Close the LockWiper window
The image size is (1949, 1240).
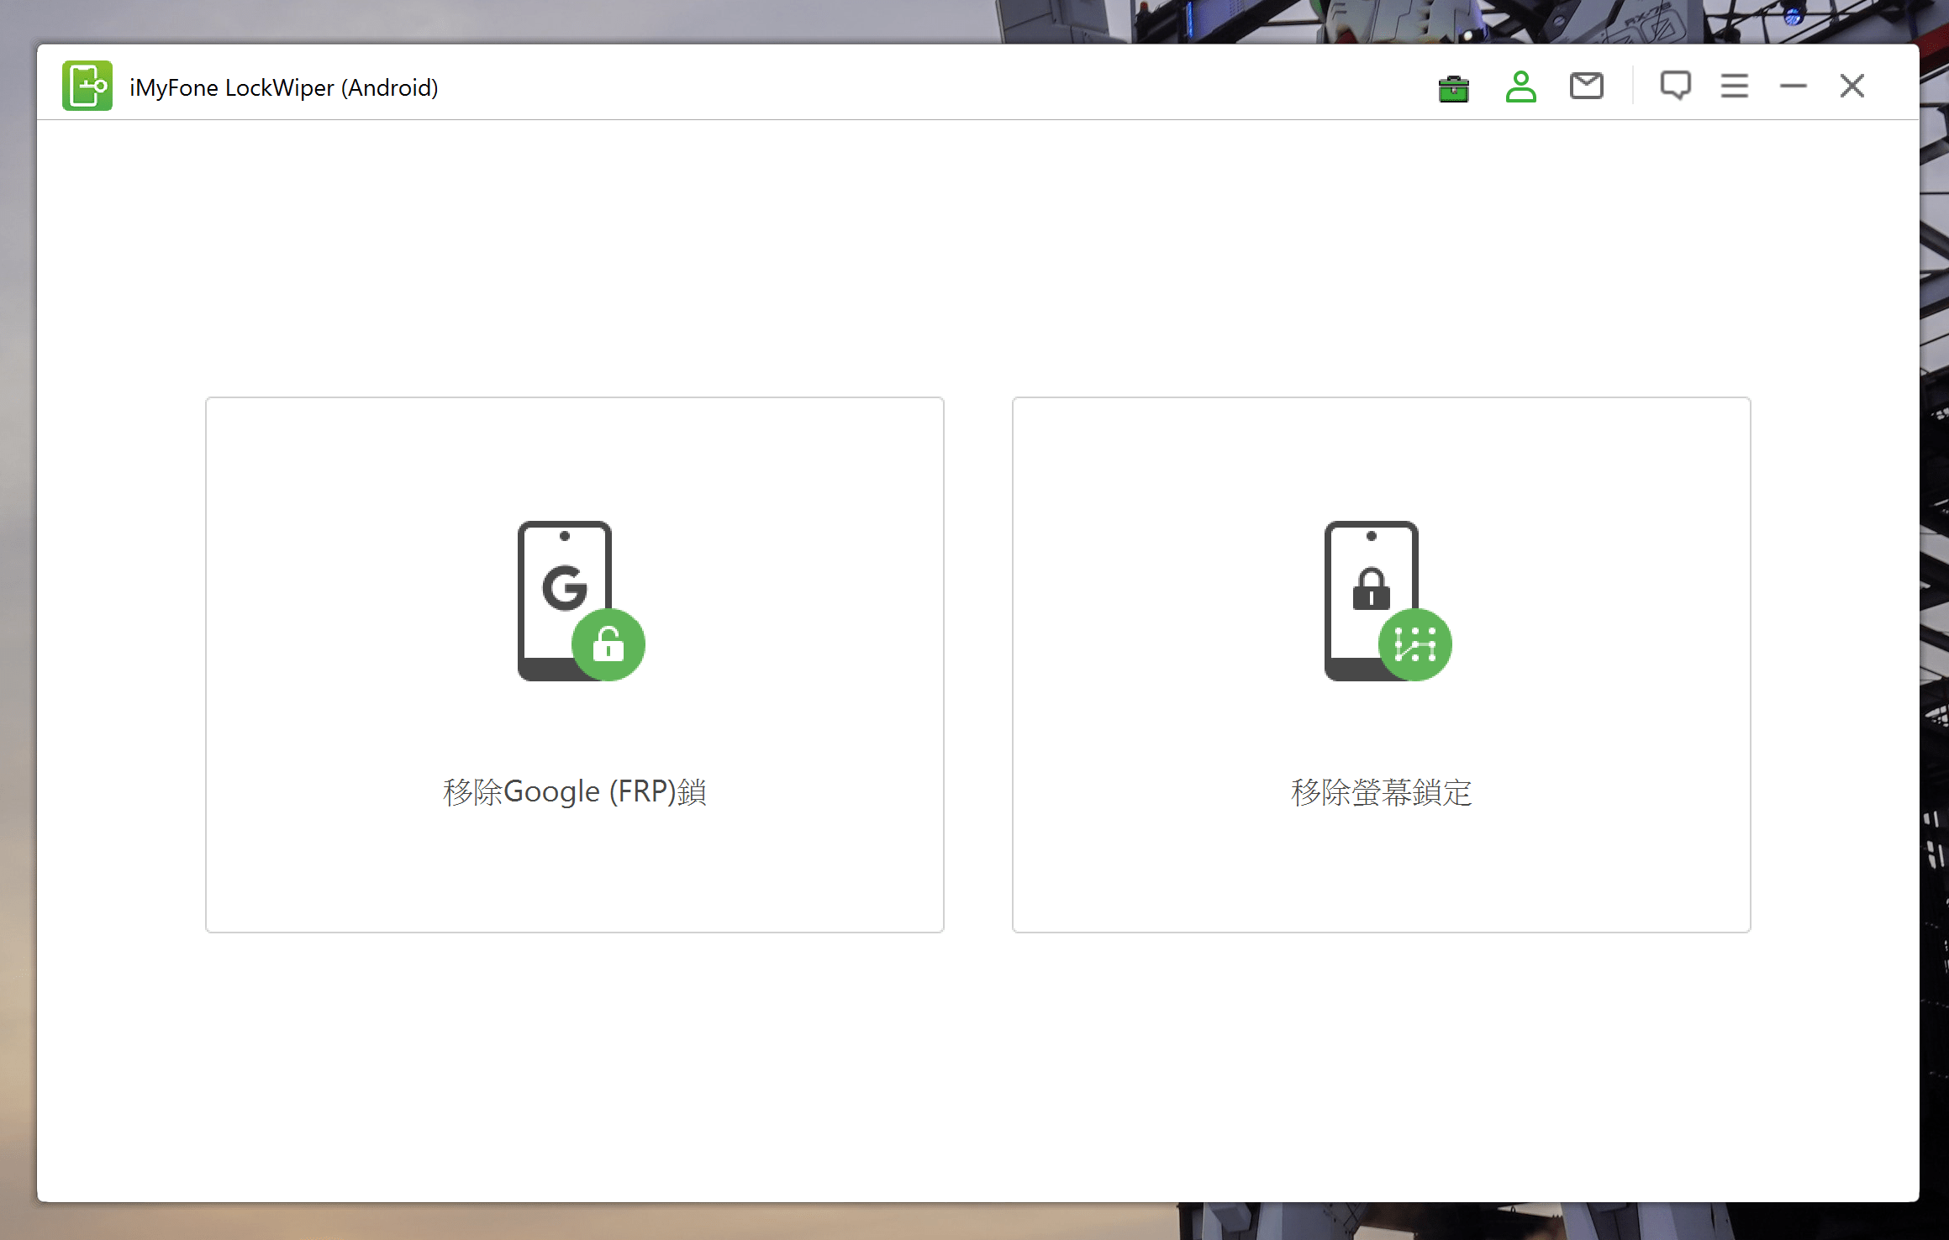click(1852, 86)
